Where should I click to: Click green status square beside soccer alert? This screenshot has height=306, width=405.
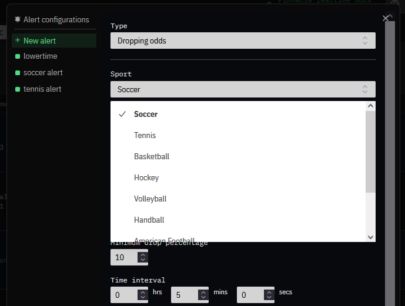point(18,73)
